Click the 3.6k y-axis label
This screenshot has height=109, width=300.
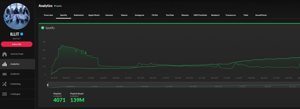point(44,50)
